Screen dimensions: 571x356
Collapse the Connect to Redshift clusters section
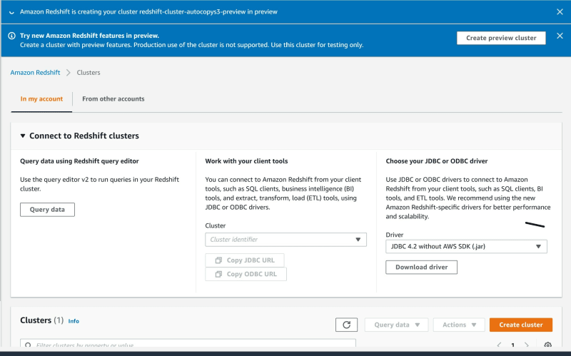23,136
